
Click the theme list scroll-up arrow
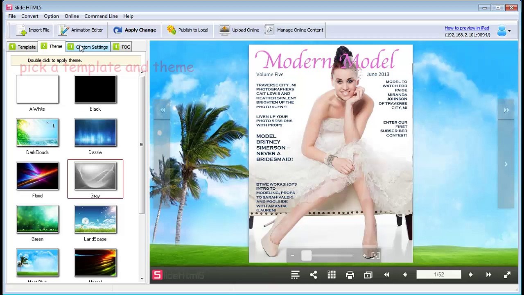click(142, 73)
